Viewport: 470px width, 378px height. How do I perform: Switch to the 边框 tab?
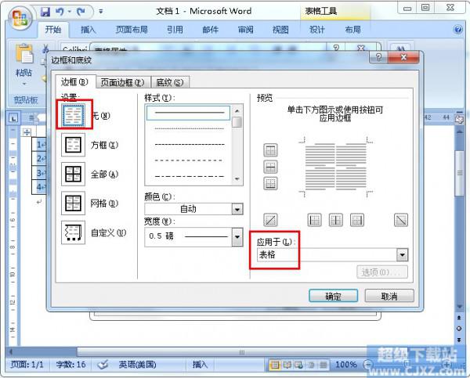click(75, 81)
